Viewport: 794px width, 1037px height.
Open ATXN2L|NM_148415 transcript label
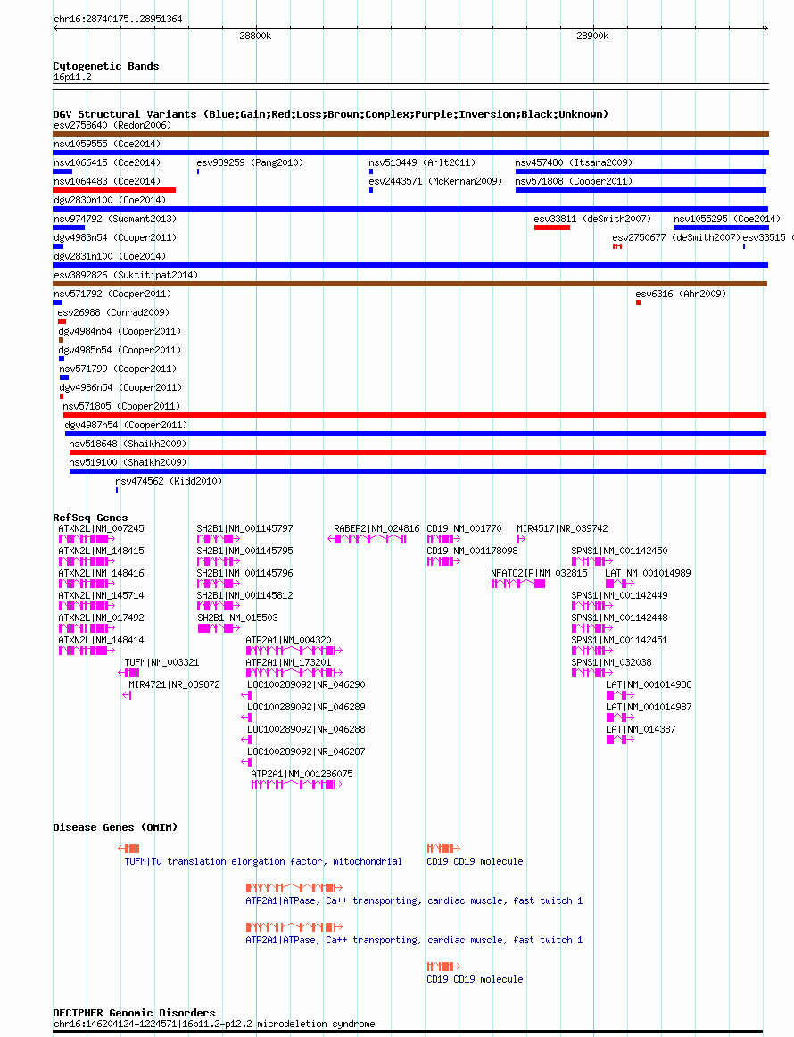pos(101,551)
